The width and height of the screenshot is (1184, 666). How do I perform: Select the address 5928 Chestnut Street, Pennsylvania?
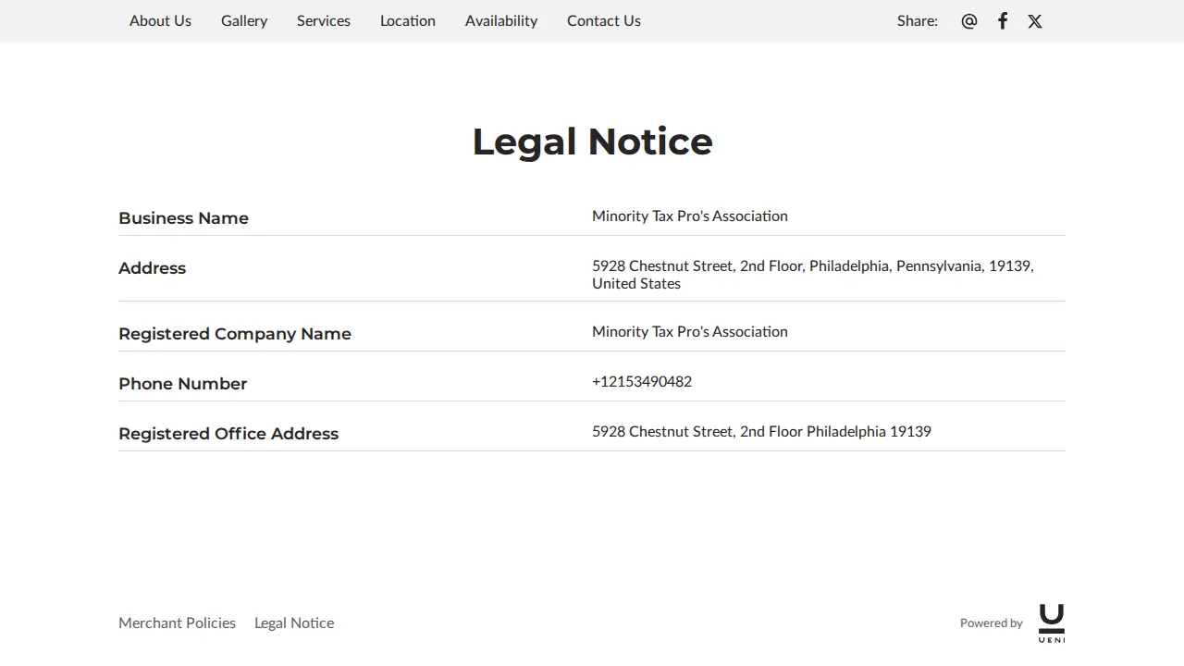click(x=813, y=274)
